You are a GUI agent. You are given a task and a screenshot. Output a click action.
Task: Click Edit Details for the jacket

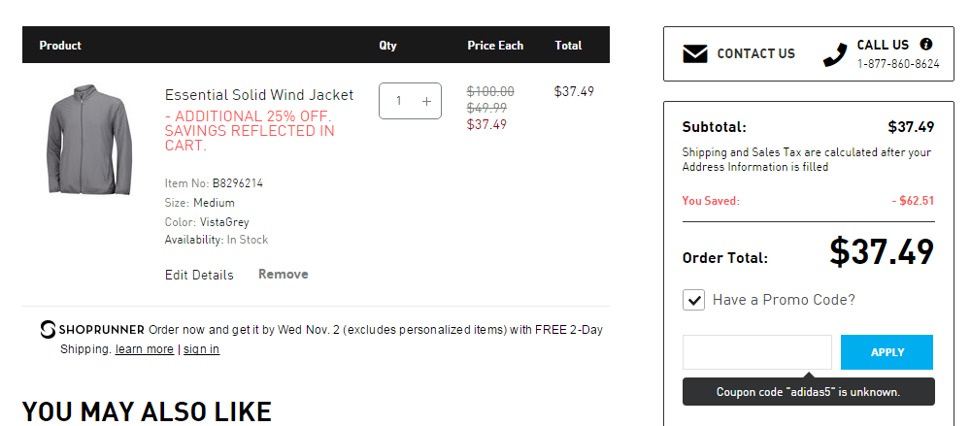pyautogui.click(x=199, y=275)
